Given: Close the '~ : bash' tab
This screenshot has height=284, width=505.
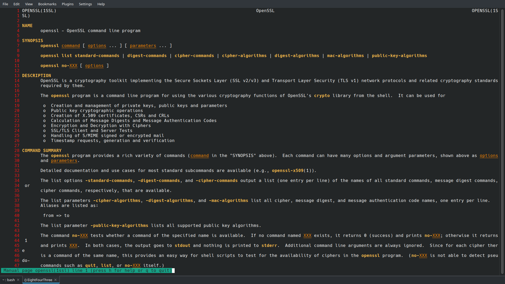Looking at the screenshot, I should pos(18,280).
